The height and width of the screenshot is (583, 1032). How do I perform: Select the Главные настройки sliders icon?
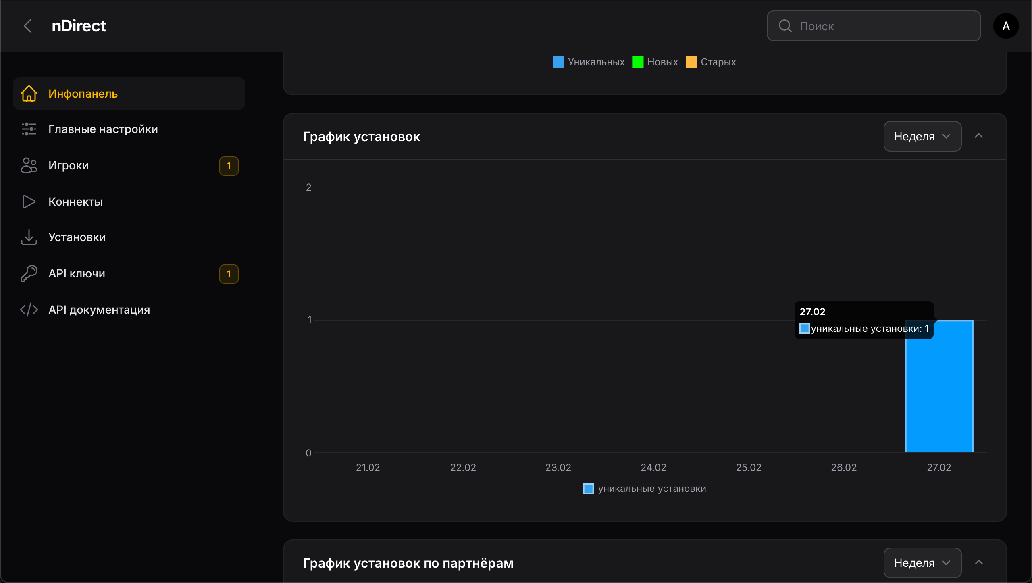point(29,129)
